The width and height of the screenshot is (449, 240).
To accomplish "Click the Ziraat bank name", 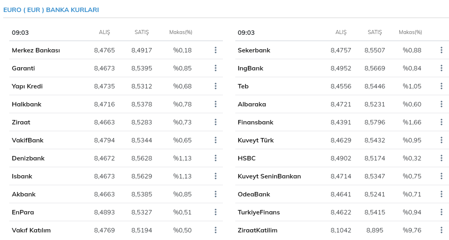I will 21,122.
